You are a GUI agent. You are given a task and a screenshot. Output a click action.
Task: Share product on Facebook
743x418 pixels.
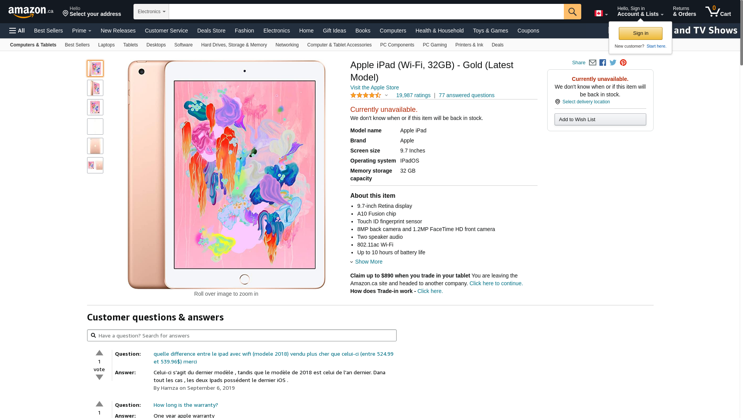[603, 63]
